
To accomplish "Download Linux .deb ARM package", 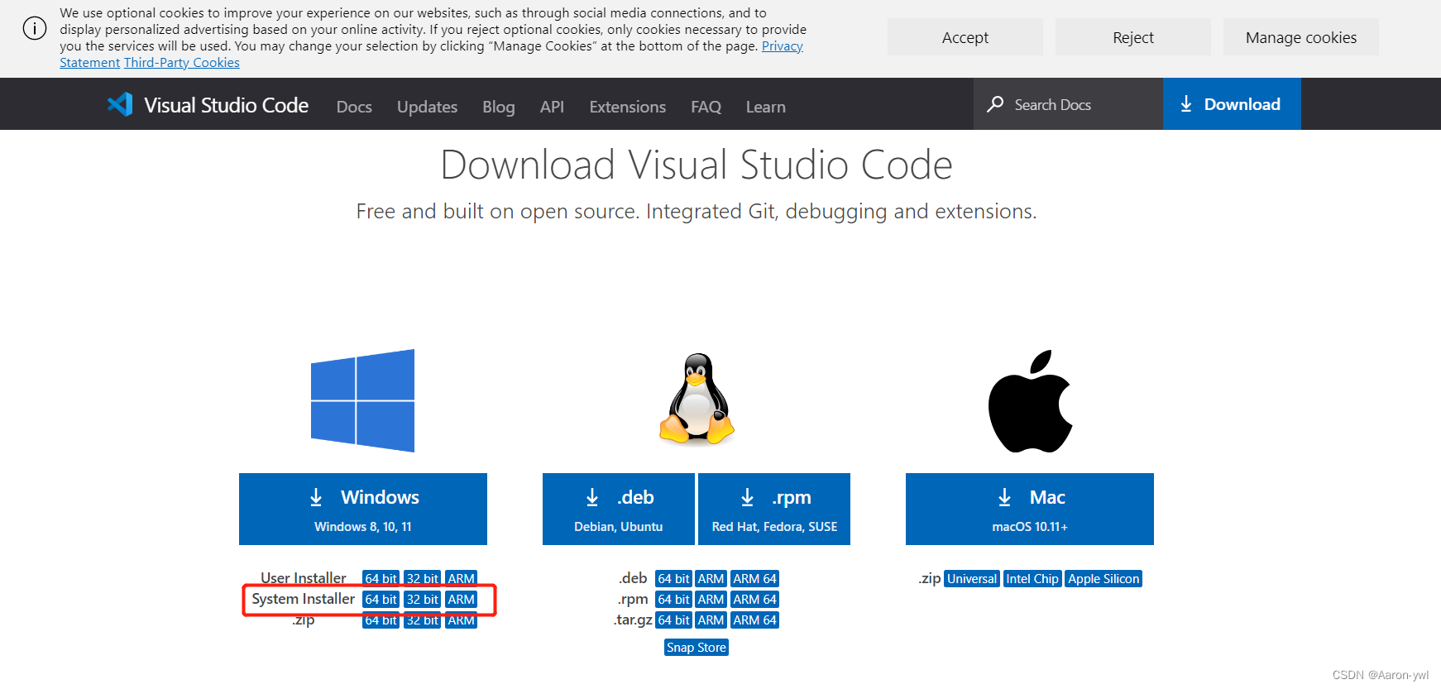I will coord(711,578).
